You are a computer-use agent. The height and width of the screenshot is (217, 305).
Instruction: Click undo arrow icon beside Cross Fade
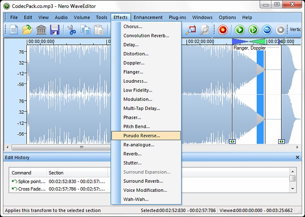(x=14, y=189)
